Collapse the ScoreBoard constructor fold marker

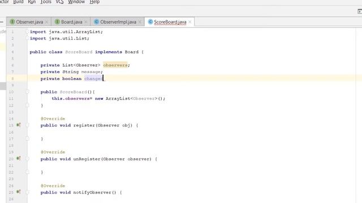(27, 92)
